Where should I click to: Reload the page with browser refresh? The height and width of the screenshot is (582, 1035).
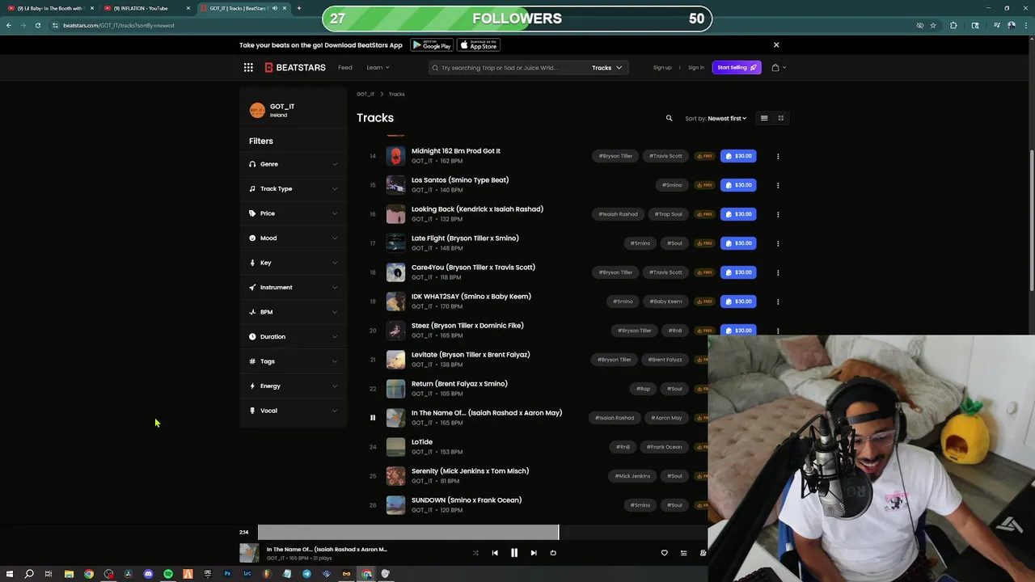tap(38, 25)
